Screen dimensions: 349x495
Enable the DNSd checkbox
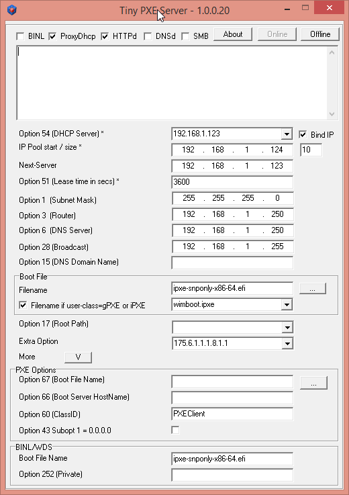click(148, 36)
